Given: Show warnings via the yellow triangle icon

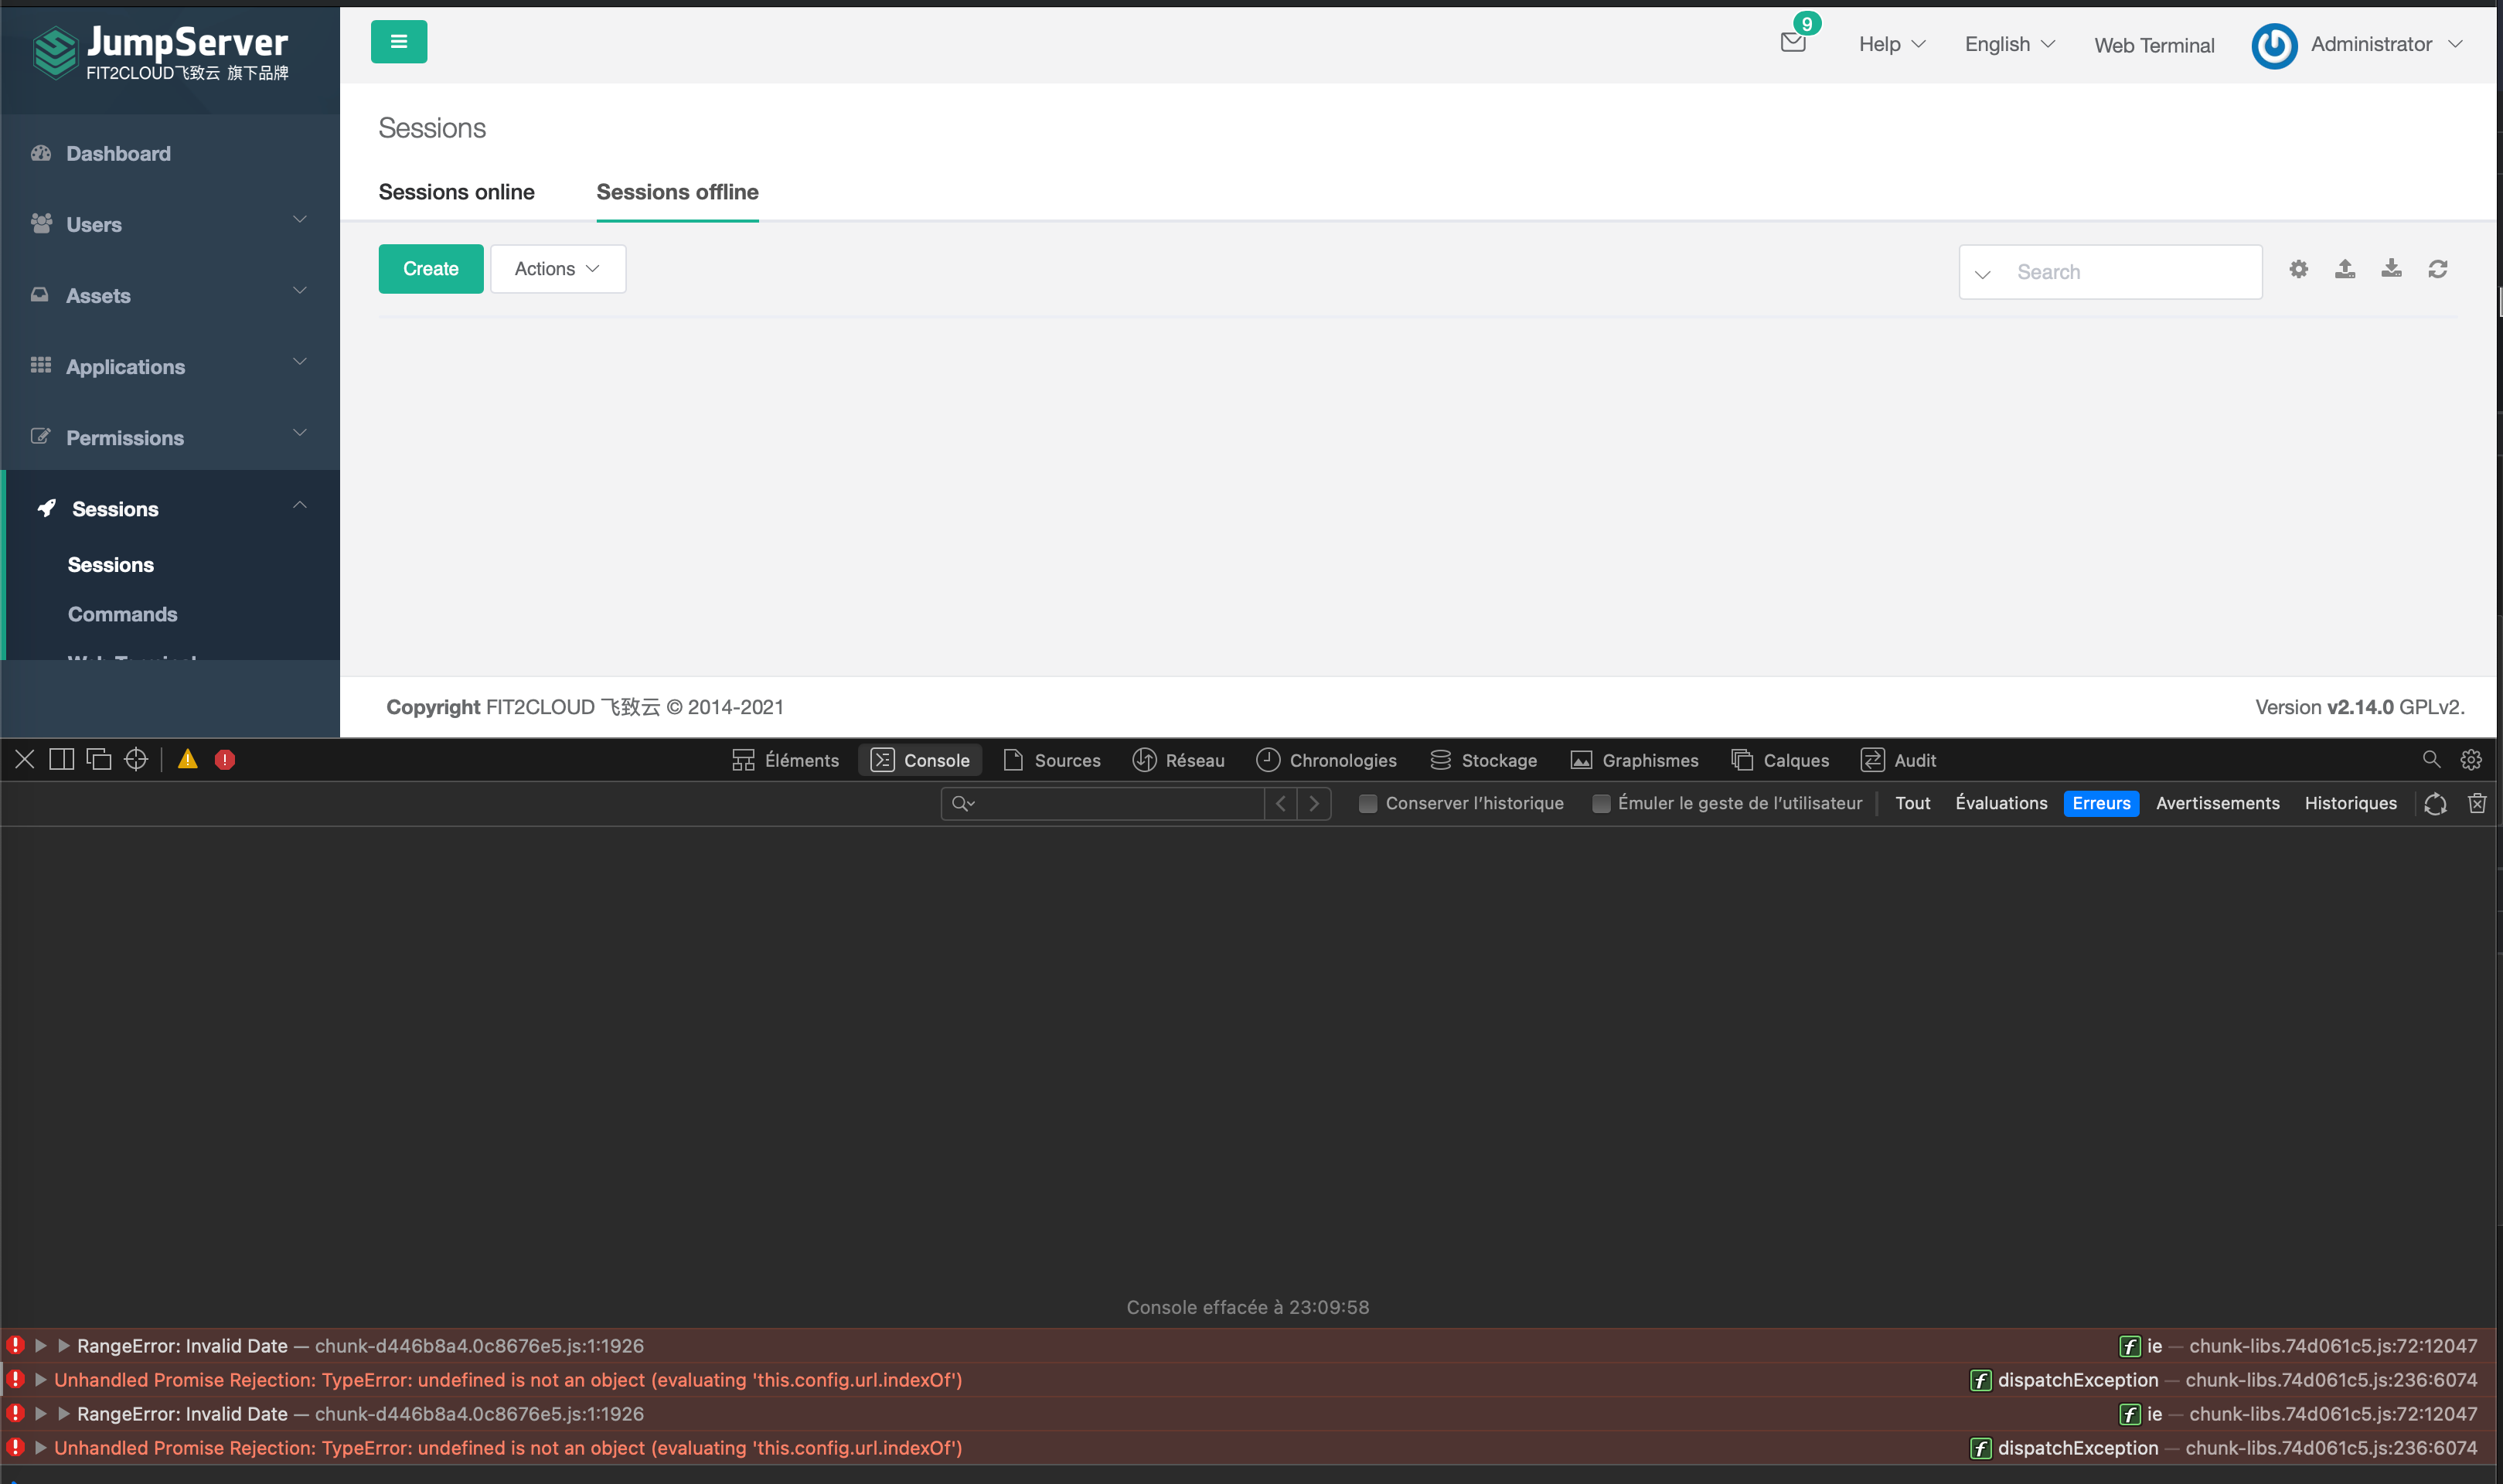Looking at the screenshot, I should [x=187, y=760].
